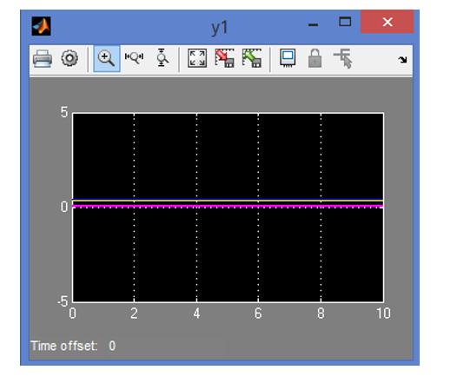Click the Time offset label

tap(63, 346)
